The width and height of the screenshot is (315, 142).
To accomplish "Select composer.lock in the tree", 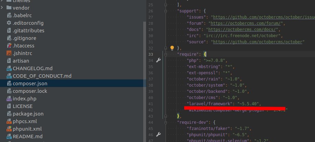I will [x=30, y=91].
